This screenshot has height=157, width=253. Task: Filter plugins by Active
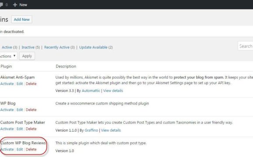(x=7, y=47)
